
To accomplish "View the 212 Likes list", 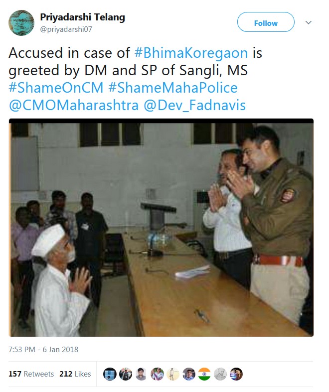I will pos(75,374).
